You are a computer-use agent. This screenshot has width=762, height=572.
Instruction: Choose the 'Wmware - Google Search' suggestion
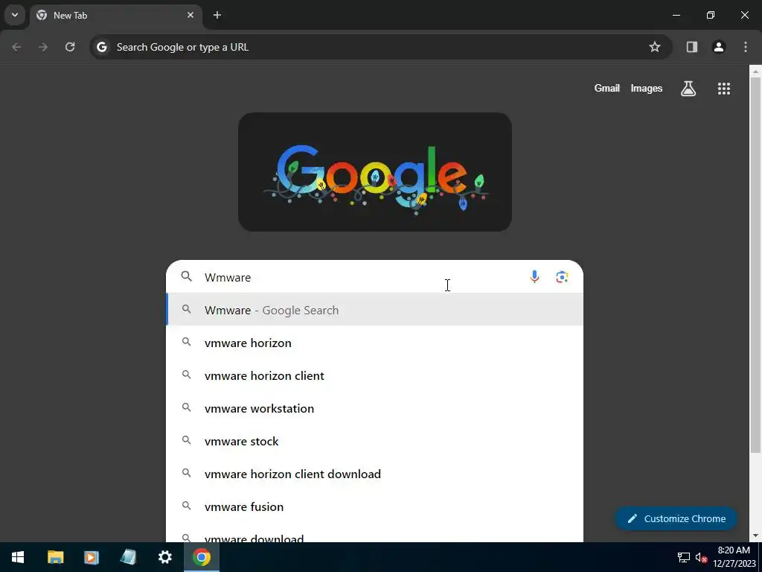click(x=375, y=310)
